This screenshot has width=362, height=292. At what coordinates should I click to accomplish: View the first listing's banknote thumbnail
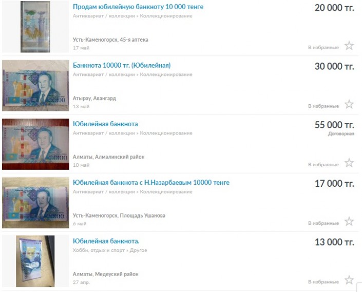35,27
